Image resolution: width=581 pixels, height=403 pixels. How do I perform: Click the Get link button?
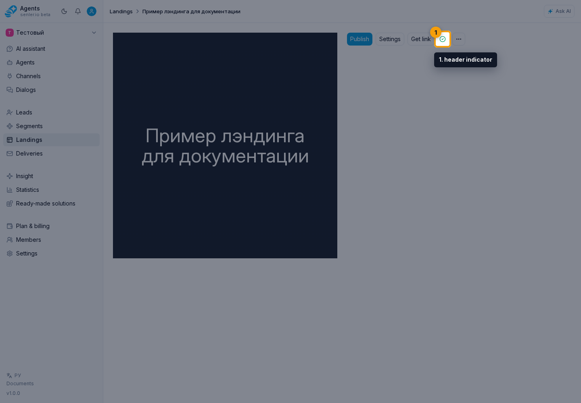point(421,39)
